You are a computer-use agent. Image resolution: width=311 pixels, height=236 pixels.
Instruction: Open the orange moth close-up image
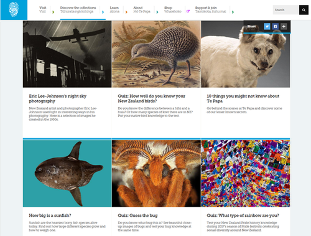[156, 174]
